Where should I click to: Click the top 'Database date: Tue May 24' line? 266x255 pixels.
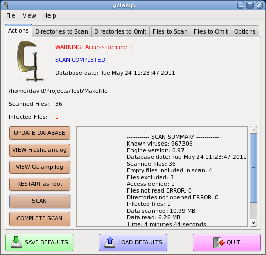pos(115,73)
